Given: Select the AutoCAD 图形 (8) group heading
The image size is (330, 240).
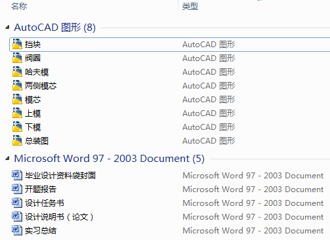Looking at the screenshot, I should pyautogui.click(x=54, y=28).
